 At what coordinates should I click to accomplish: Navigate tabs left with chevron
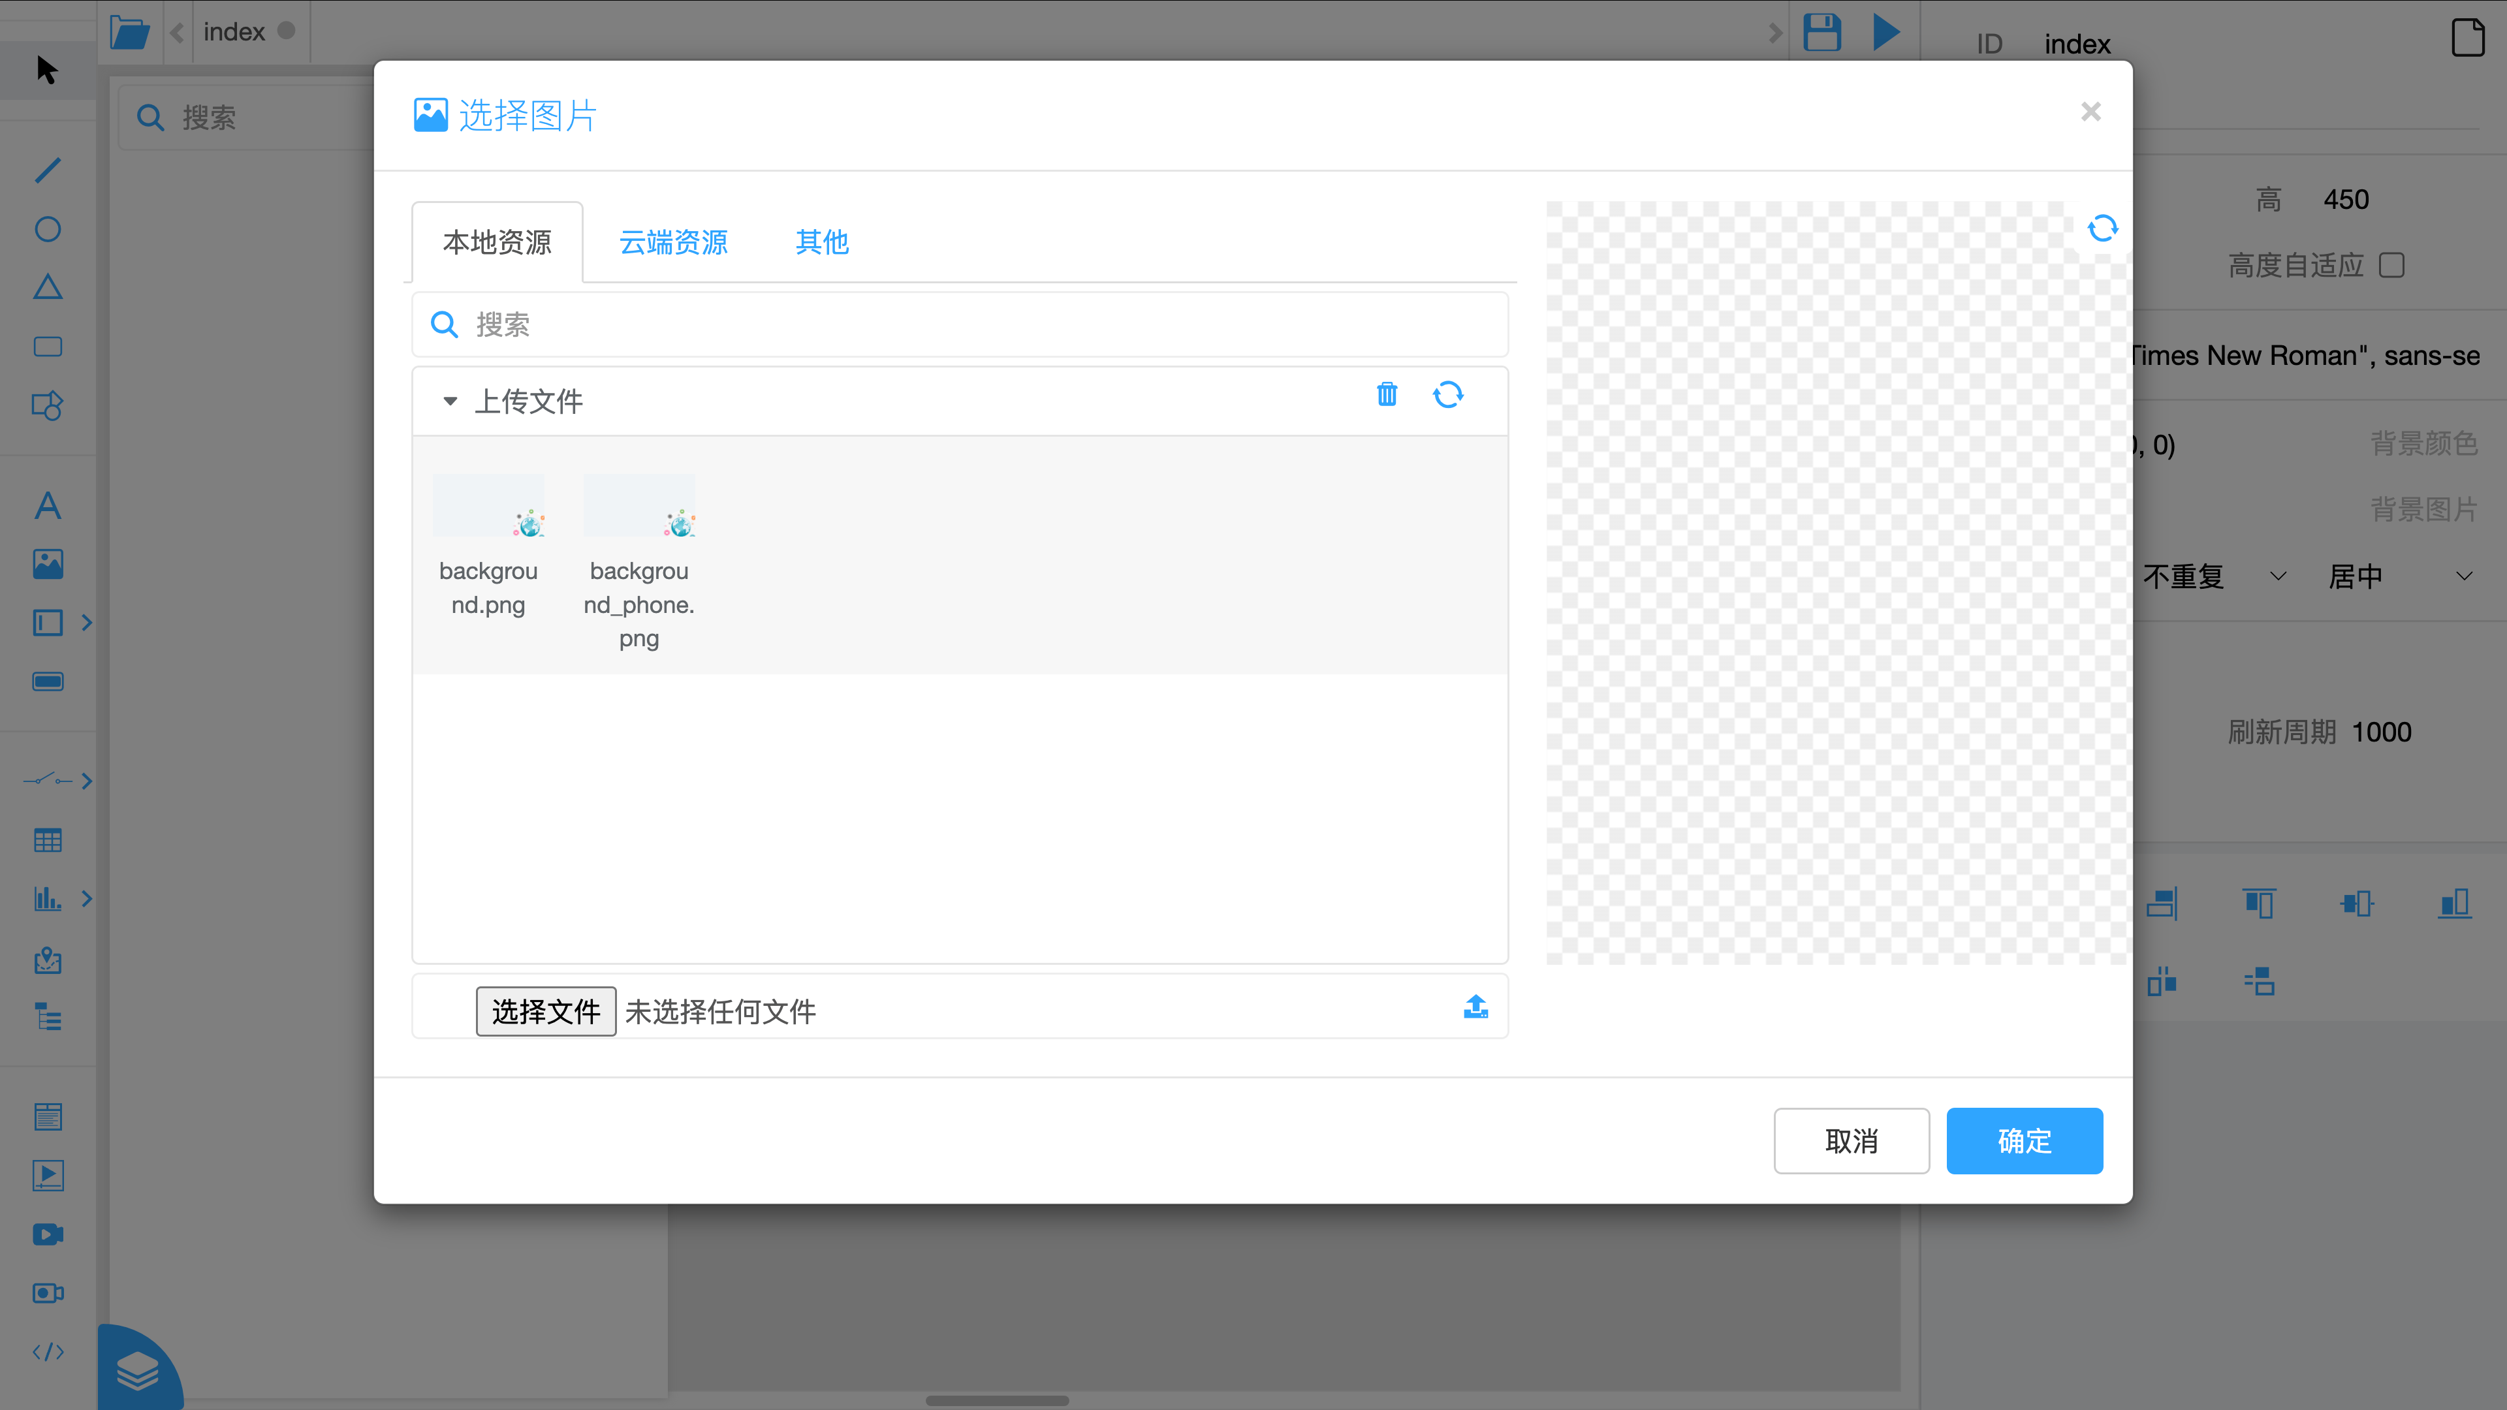click(177, 32)
